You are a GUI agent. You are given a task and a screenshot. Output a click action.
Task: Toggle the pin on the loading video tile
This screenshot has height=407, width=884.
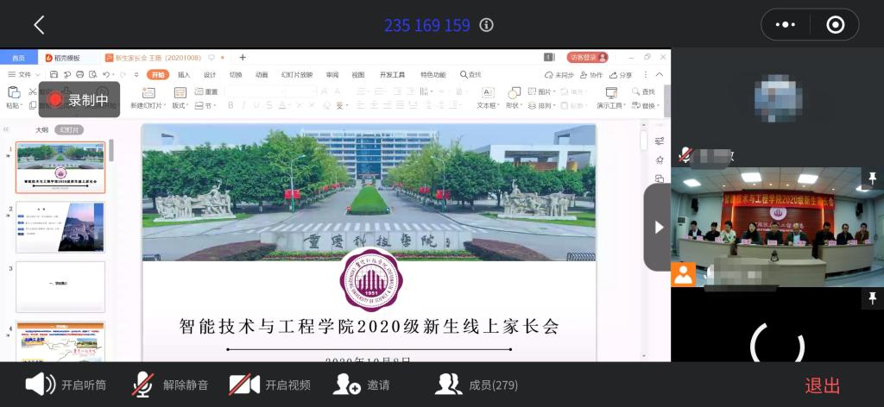pos(873,297)
